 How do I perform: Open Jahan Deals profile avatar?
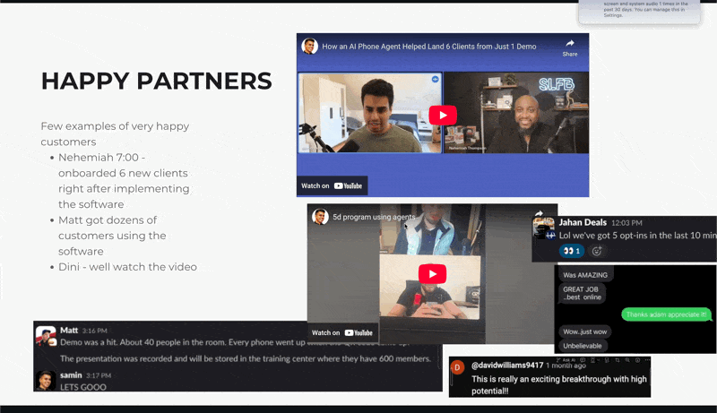(544, 228)
